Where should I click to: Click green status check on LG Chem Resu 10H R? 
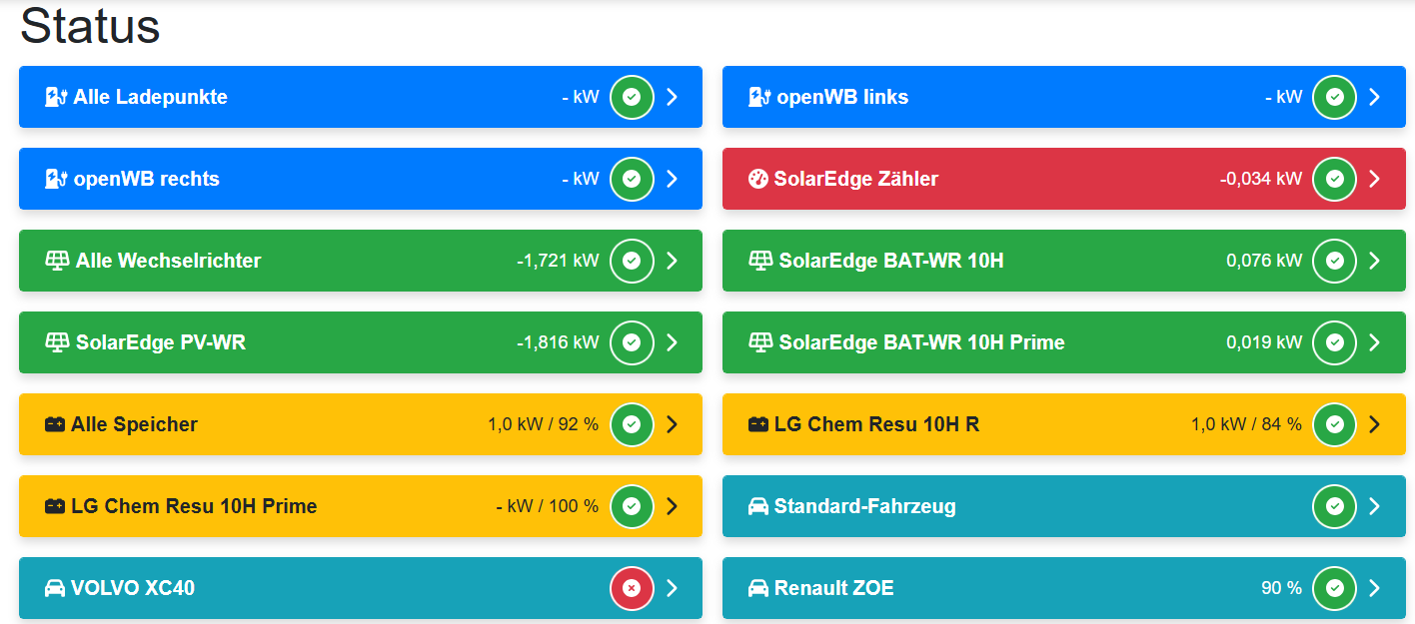pyautogui.click(x=1334, y=424)
